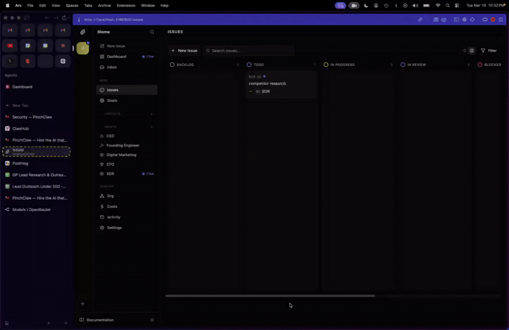Image resolution: width=509 pixels, height=330 pixels.
Task: Open the Costs page
Action: pos(127,206)
